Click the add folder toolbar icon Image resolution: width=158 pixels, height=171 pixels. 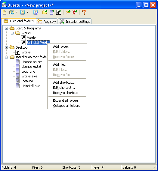point(45,12)
